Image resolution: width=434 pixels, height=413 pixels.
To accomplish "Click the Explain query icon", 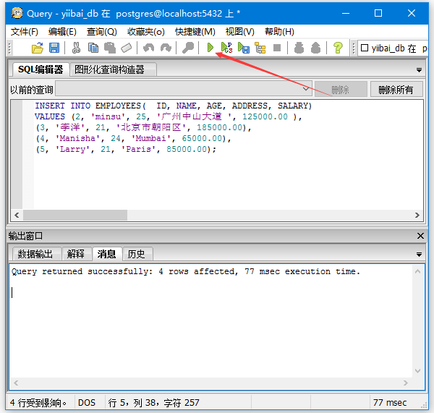I will coord(260,48).
